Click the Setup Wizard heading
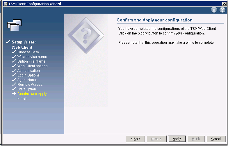The width and height of the screenshot is (228, 146). [24, 42]
